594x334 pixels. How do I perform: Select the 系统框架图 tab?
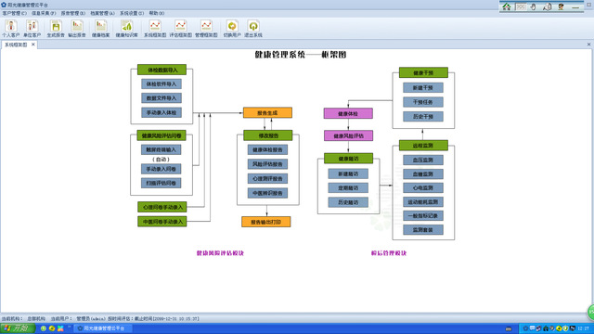click(16, 45)
